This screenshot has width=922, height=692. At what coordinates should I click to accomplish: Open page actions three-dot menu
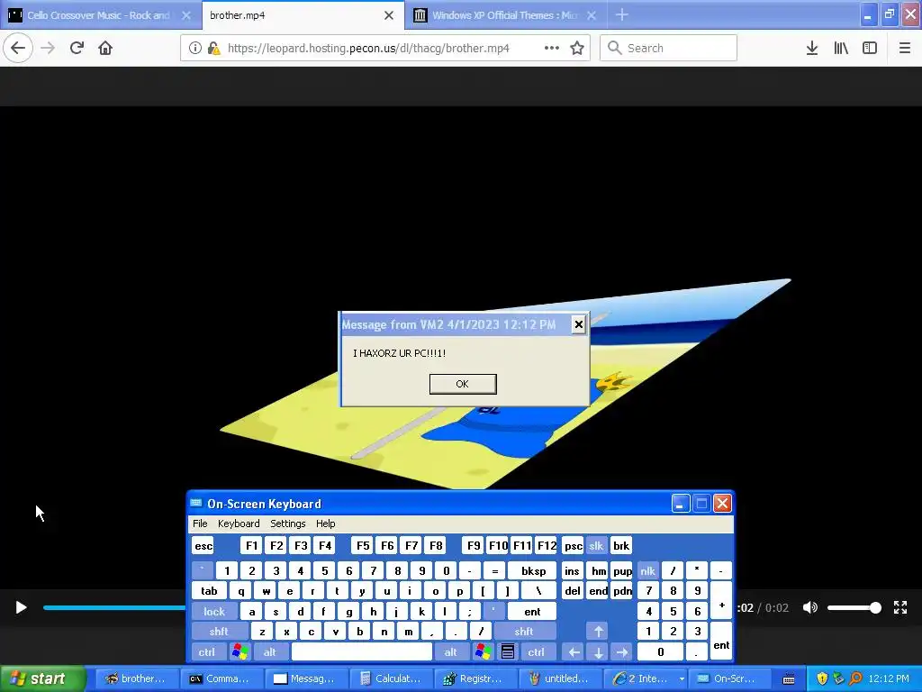tap(552, 49)
